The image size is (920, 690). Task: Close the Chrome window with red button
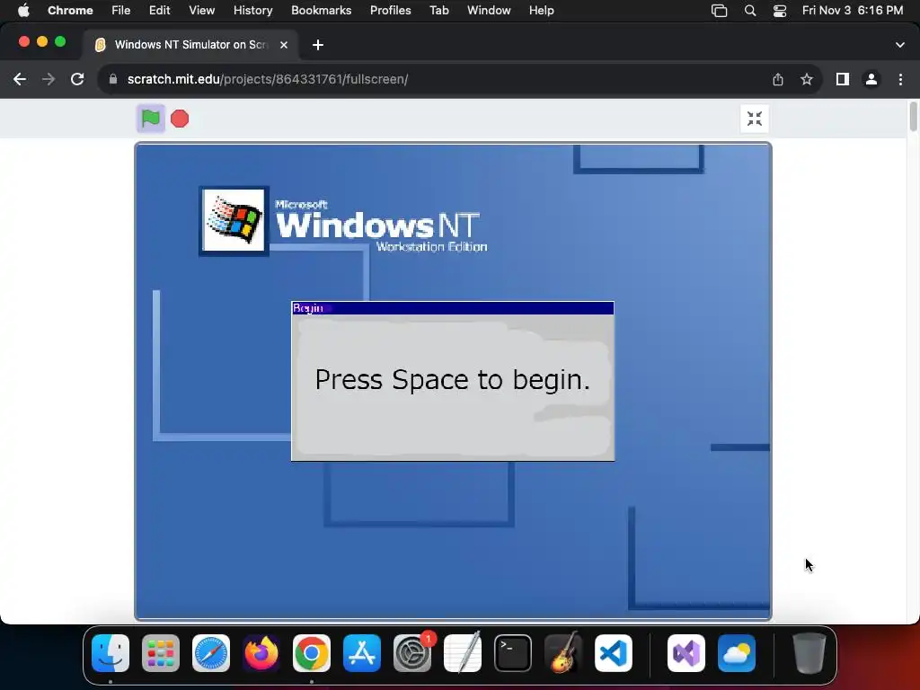[x=24, y=41]
